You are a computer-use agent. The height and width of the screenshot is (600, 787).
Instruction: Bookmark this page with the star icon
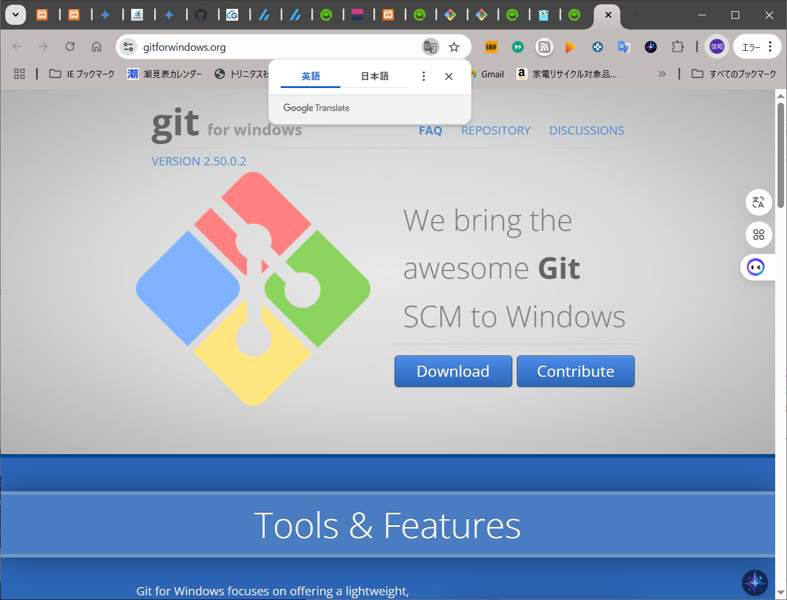454,47
